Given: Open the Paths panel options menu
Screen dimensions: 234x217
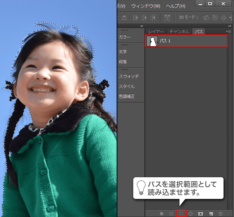Looking at the screenshot, I should [229, 31].
